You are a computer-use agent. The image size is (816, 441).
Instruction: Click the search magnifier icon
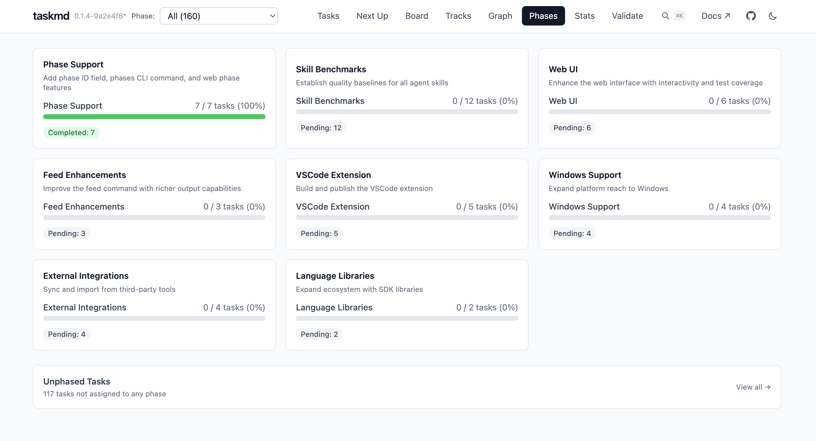665,16
